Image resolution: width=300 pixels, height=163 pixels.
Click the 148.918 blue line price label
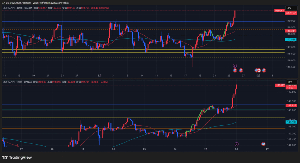(x=291, y=105)
